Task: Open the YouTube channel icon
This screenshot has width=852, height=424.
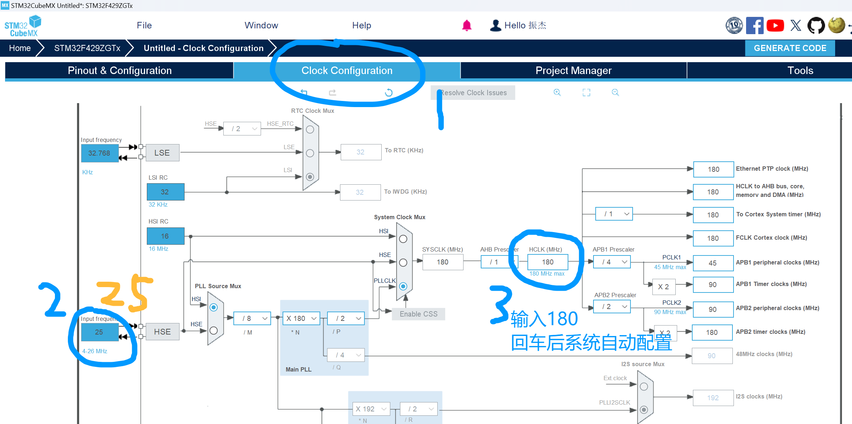Action: coord(775,26)
